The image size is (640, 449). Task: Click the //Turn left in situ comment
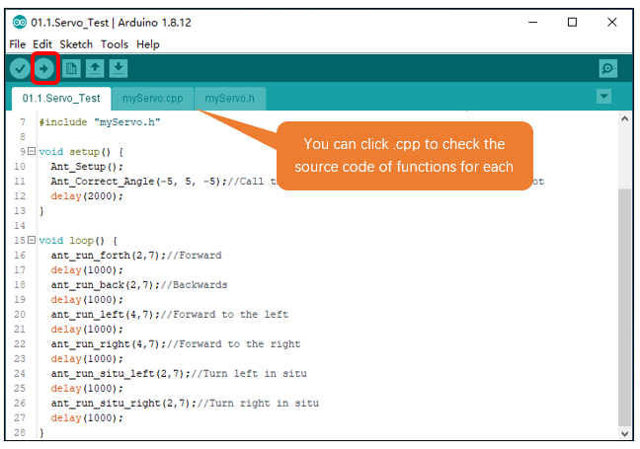[249, 374]
